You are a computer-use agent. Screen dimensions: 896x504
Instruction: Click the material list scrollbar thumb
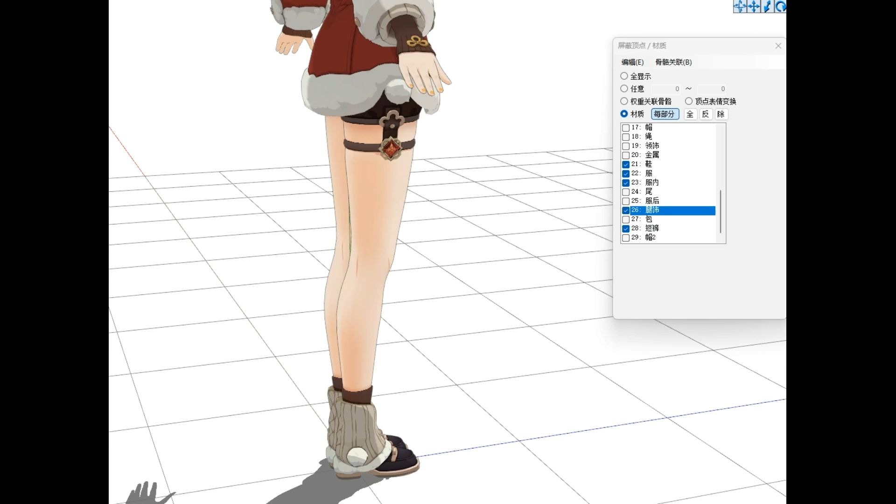[721, 211]
